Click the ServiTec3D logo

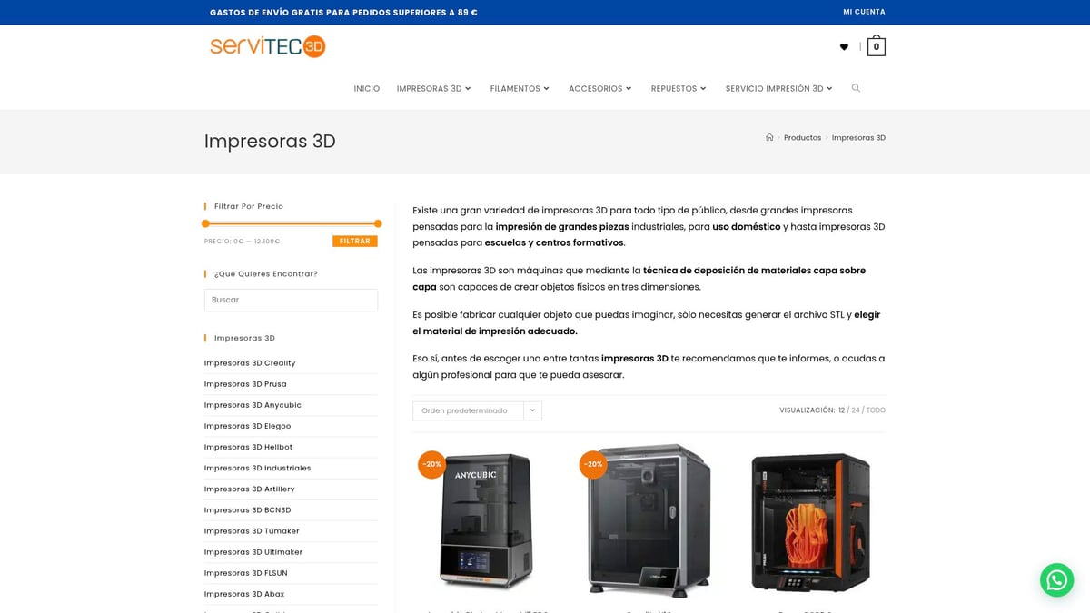coord(267,46)
